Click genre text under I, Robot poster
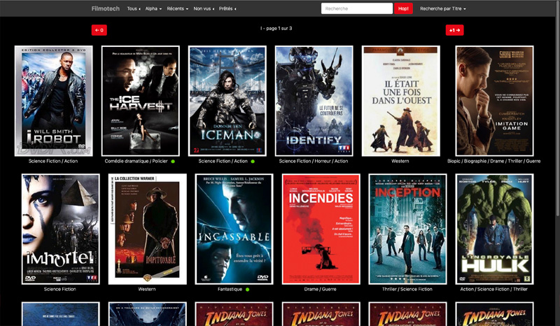 point(53,161)
